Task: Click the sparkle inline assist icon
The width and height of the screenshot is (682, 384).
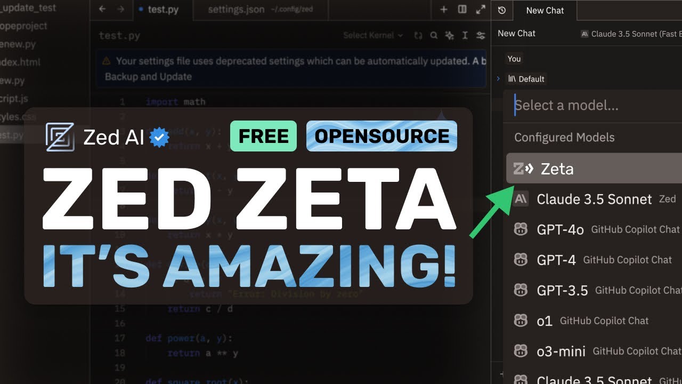Action: pyautogui.click(x=450, y=35)
